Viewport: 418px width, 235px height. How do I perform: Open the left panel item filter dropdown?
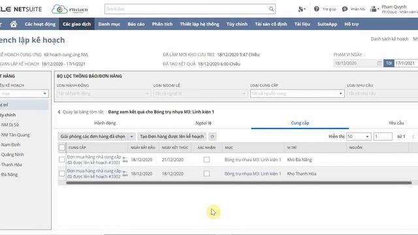[x=24, y=93]
